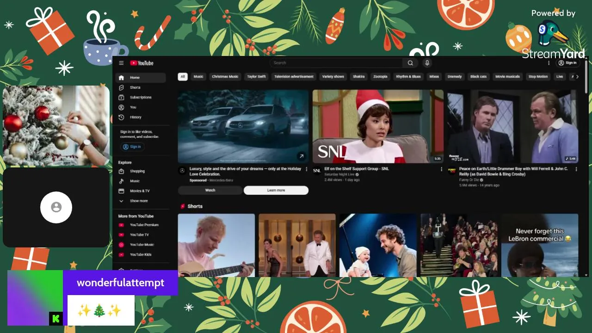Select the Black cats chip
Screen dimensions: 592x333
point(479,76)
